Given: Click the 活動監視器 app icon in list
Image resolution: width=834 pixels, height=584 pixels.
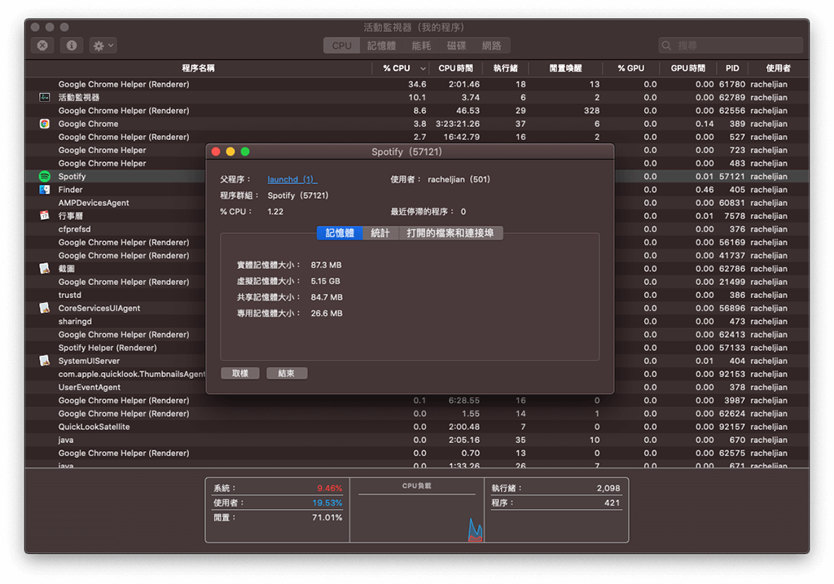Looking at the screenshot, I should click(45, 98).
